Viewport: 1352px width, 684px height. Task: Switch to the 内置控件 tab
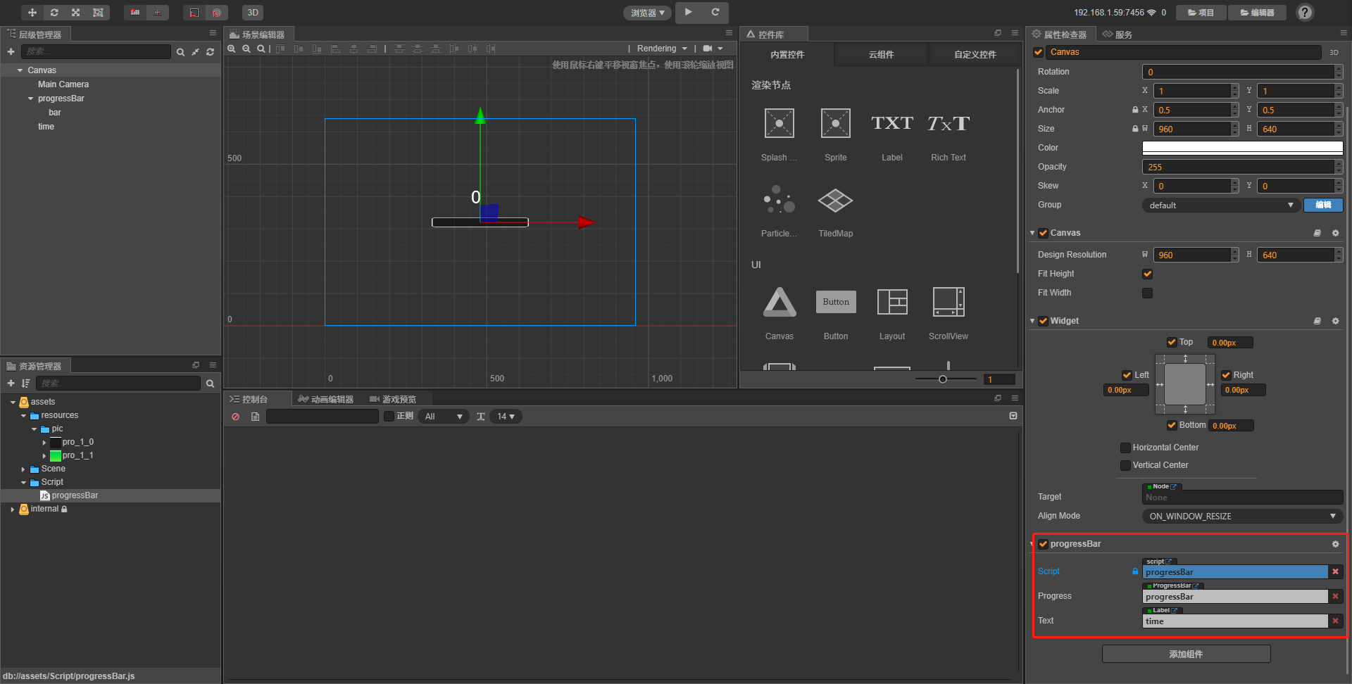[x=787, y=54]
